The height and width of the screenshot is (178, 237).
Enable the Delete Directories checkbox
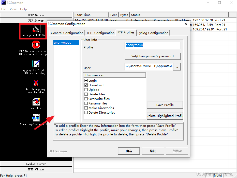point(86,112)
